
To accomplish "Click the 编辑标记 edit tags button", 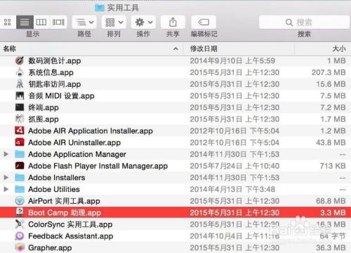I will pos(204,22).
